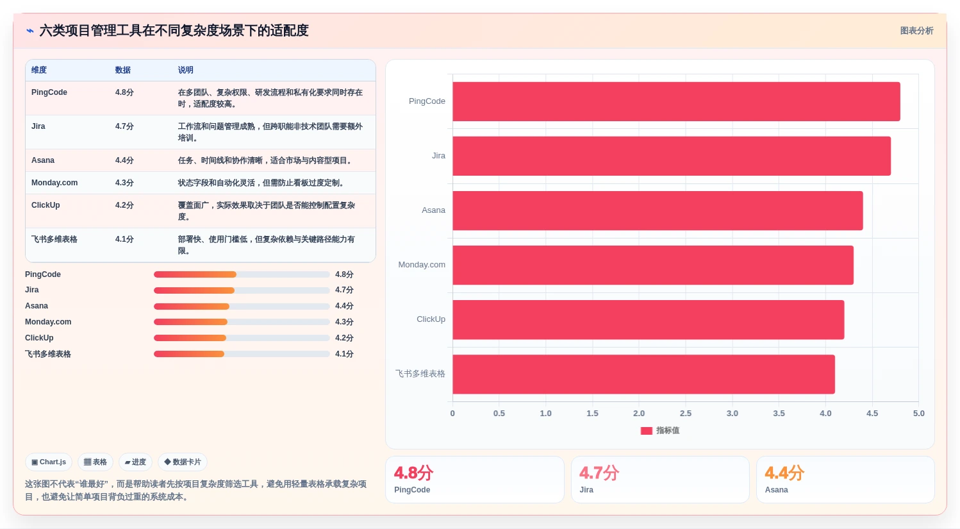Click the 4.1分 value in the table

point(124,239)
